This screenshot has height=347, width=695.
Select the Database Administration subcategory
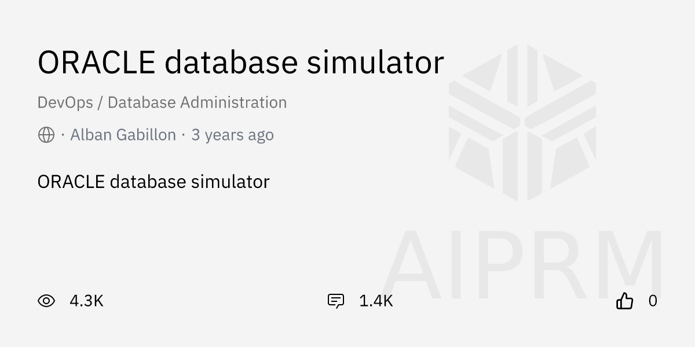[197, 103]
